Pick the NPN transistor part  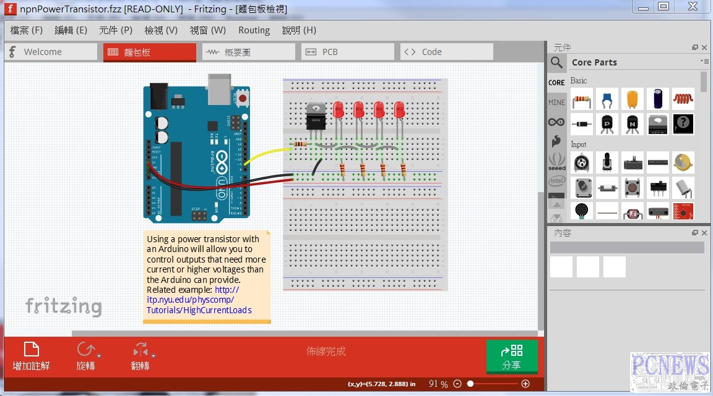tap(633, 124)
